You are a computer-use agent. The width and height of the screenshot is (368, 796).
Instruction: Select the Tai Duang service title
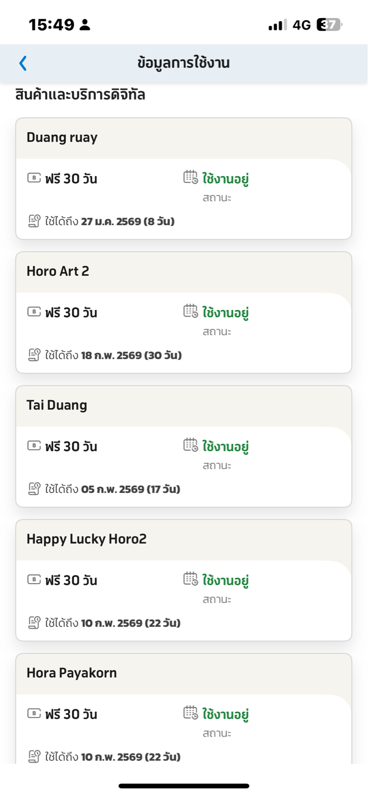57,405
